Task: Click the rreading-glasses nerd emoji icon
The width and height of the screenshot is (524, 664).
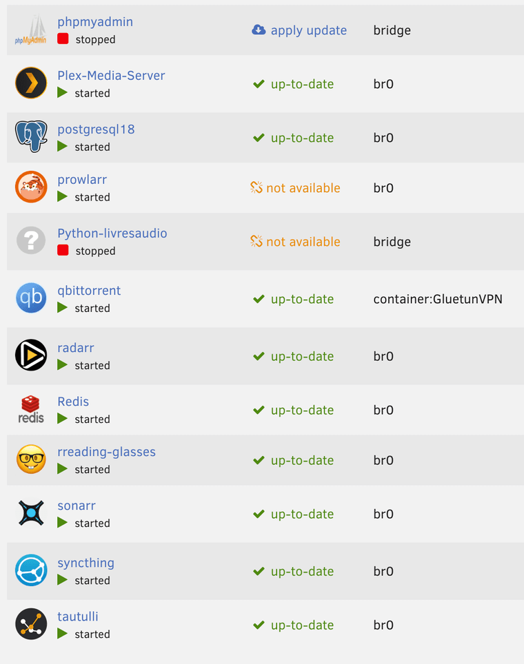Action: click(x=31, y=459)
